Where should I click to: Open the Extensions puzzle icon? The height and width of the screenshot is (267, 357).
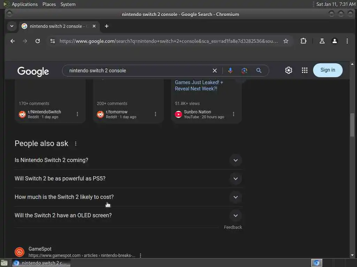(303, 41)
